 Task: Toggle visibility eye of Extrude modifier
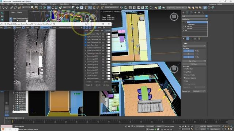(184, 28)
